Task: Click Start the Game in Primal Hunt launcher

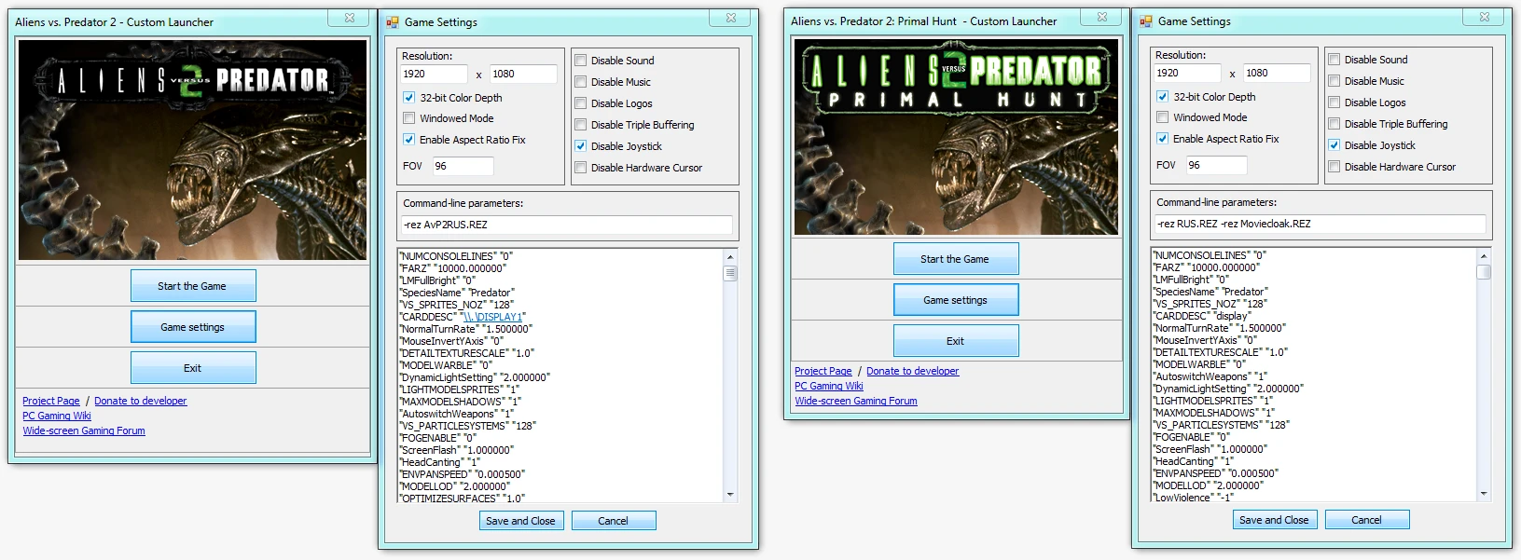Action: point(956,259)
